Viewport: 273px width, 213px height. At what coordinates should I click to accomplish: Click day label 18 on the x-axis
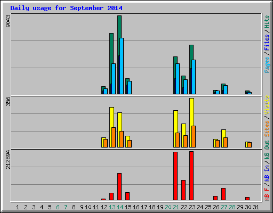pyautogui.click(x=152, y=207)
